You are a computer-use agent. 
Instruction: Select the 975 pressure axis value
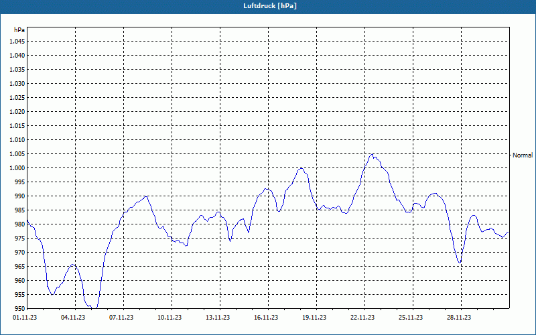click(x=21, y=239)
